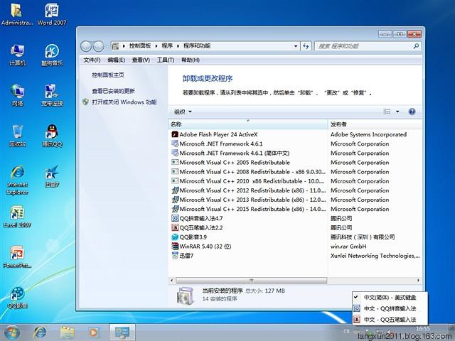455x341 pixels.
Task: Go to 控制面板主页 link
Action: point(108,75)
